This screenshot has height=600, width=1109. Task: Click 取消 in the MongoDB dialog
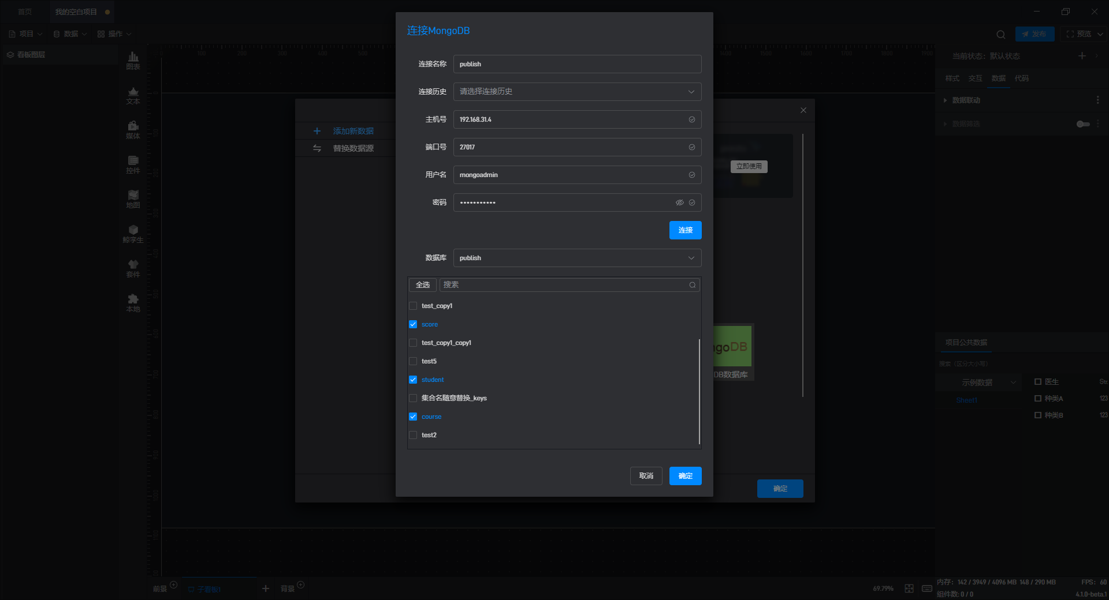point(646,476)
